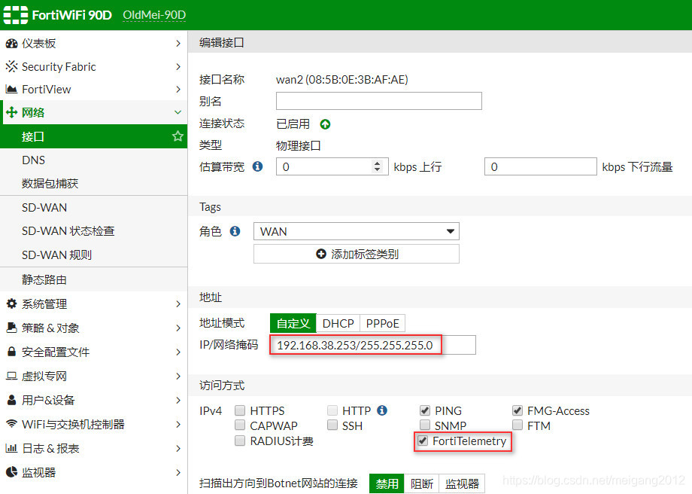Click the Security Fabric icon

pyautogui.click(x=11, y=66)
